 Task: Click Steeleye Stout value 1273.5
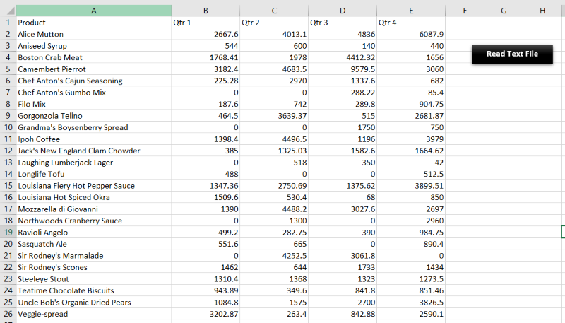click(x=411, y=279)
